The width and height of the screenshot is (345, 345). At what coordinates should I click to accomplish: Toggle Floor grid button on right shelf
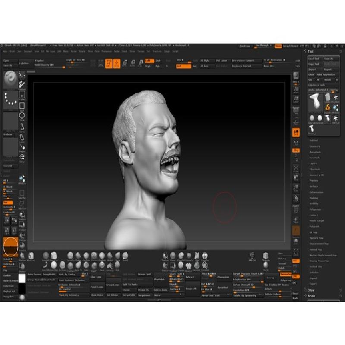click(296, 122)
